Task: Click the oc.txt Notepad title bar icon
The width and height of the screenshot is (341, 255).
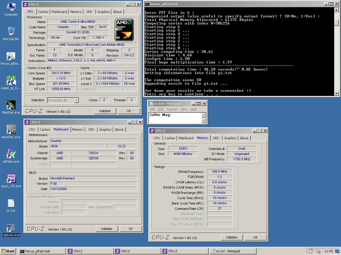Action: pos(151,104)
